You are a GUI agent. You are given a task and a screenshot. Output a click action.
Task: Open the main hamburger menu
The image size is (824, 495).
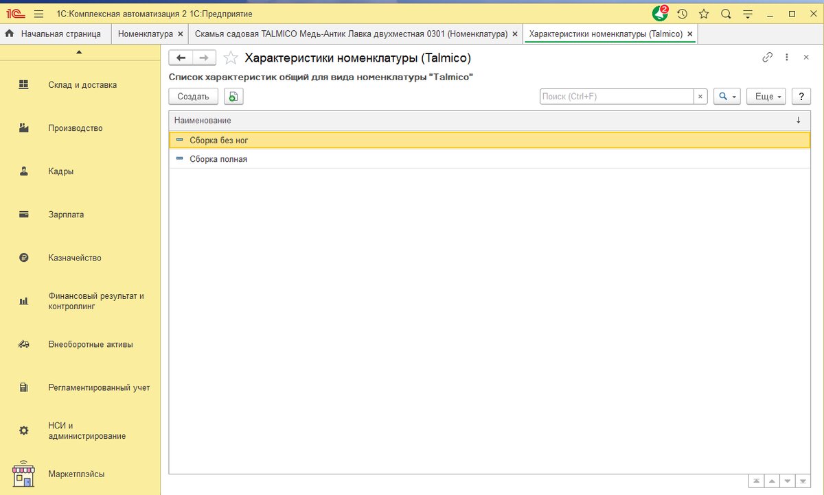pyautogui.click(x=38, y=14)
